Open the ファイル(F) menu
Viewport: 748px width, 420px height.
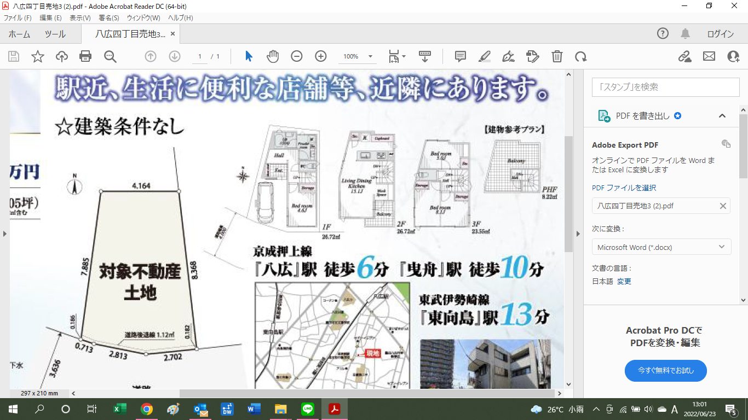[18, 18]
